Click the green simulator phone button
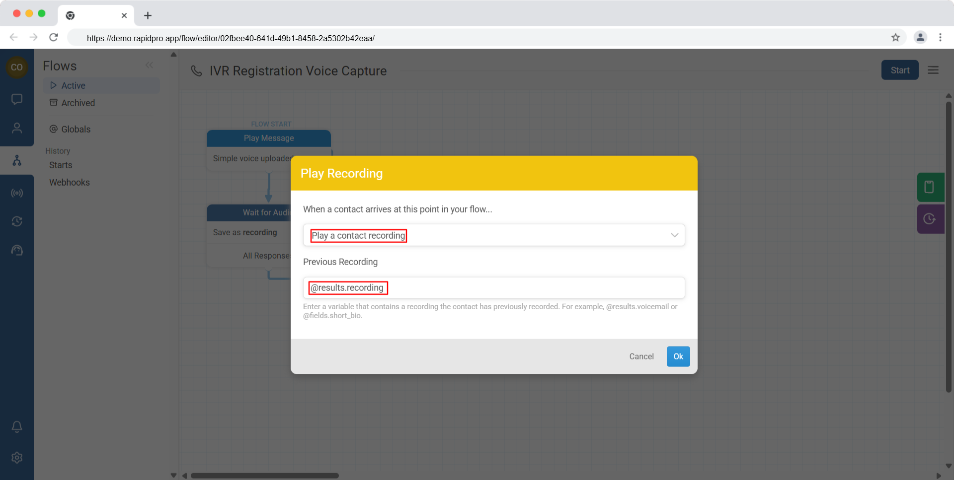Viewport: 954px width, 480px height. (930, 187)
